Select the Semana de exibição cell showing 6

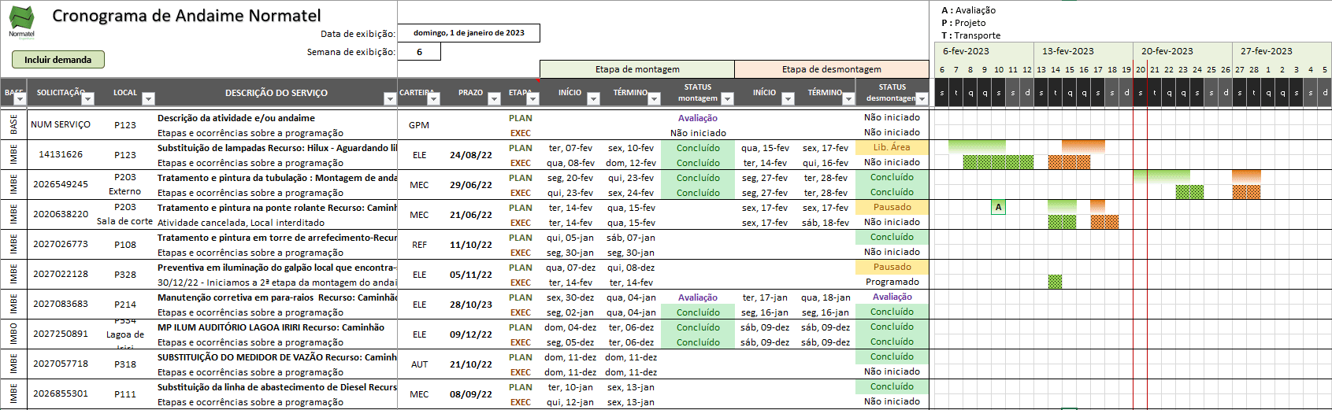(x=419, y=52)
